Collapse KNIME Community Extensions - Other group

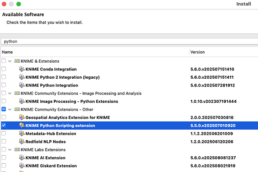point(10,109)
